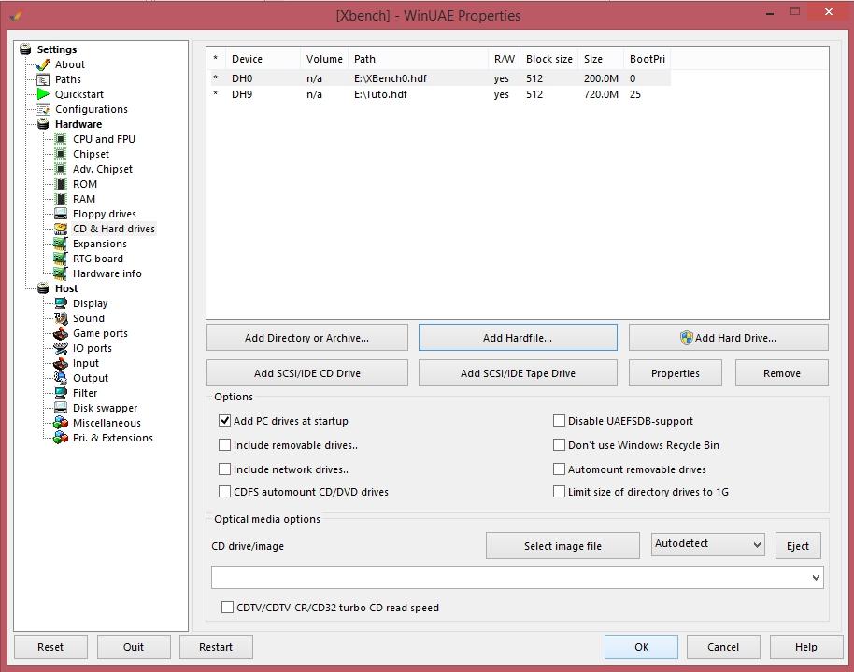Click the Add Directory or Archive button
Image resolution: width=854 pixels, height=672 pixels.
click(306, 338)
